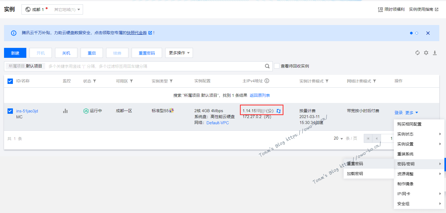Choose 重装系统 from the more menu
The width and height of the screenshot is (446, 213).
[x=405, y=154]
